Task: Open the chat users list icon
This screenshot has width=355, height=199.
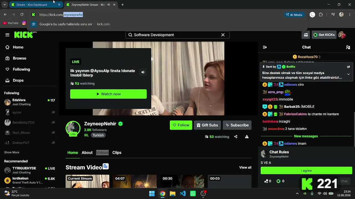Action: [348, 47]
